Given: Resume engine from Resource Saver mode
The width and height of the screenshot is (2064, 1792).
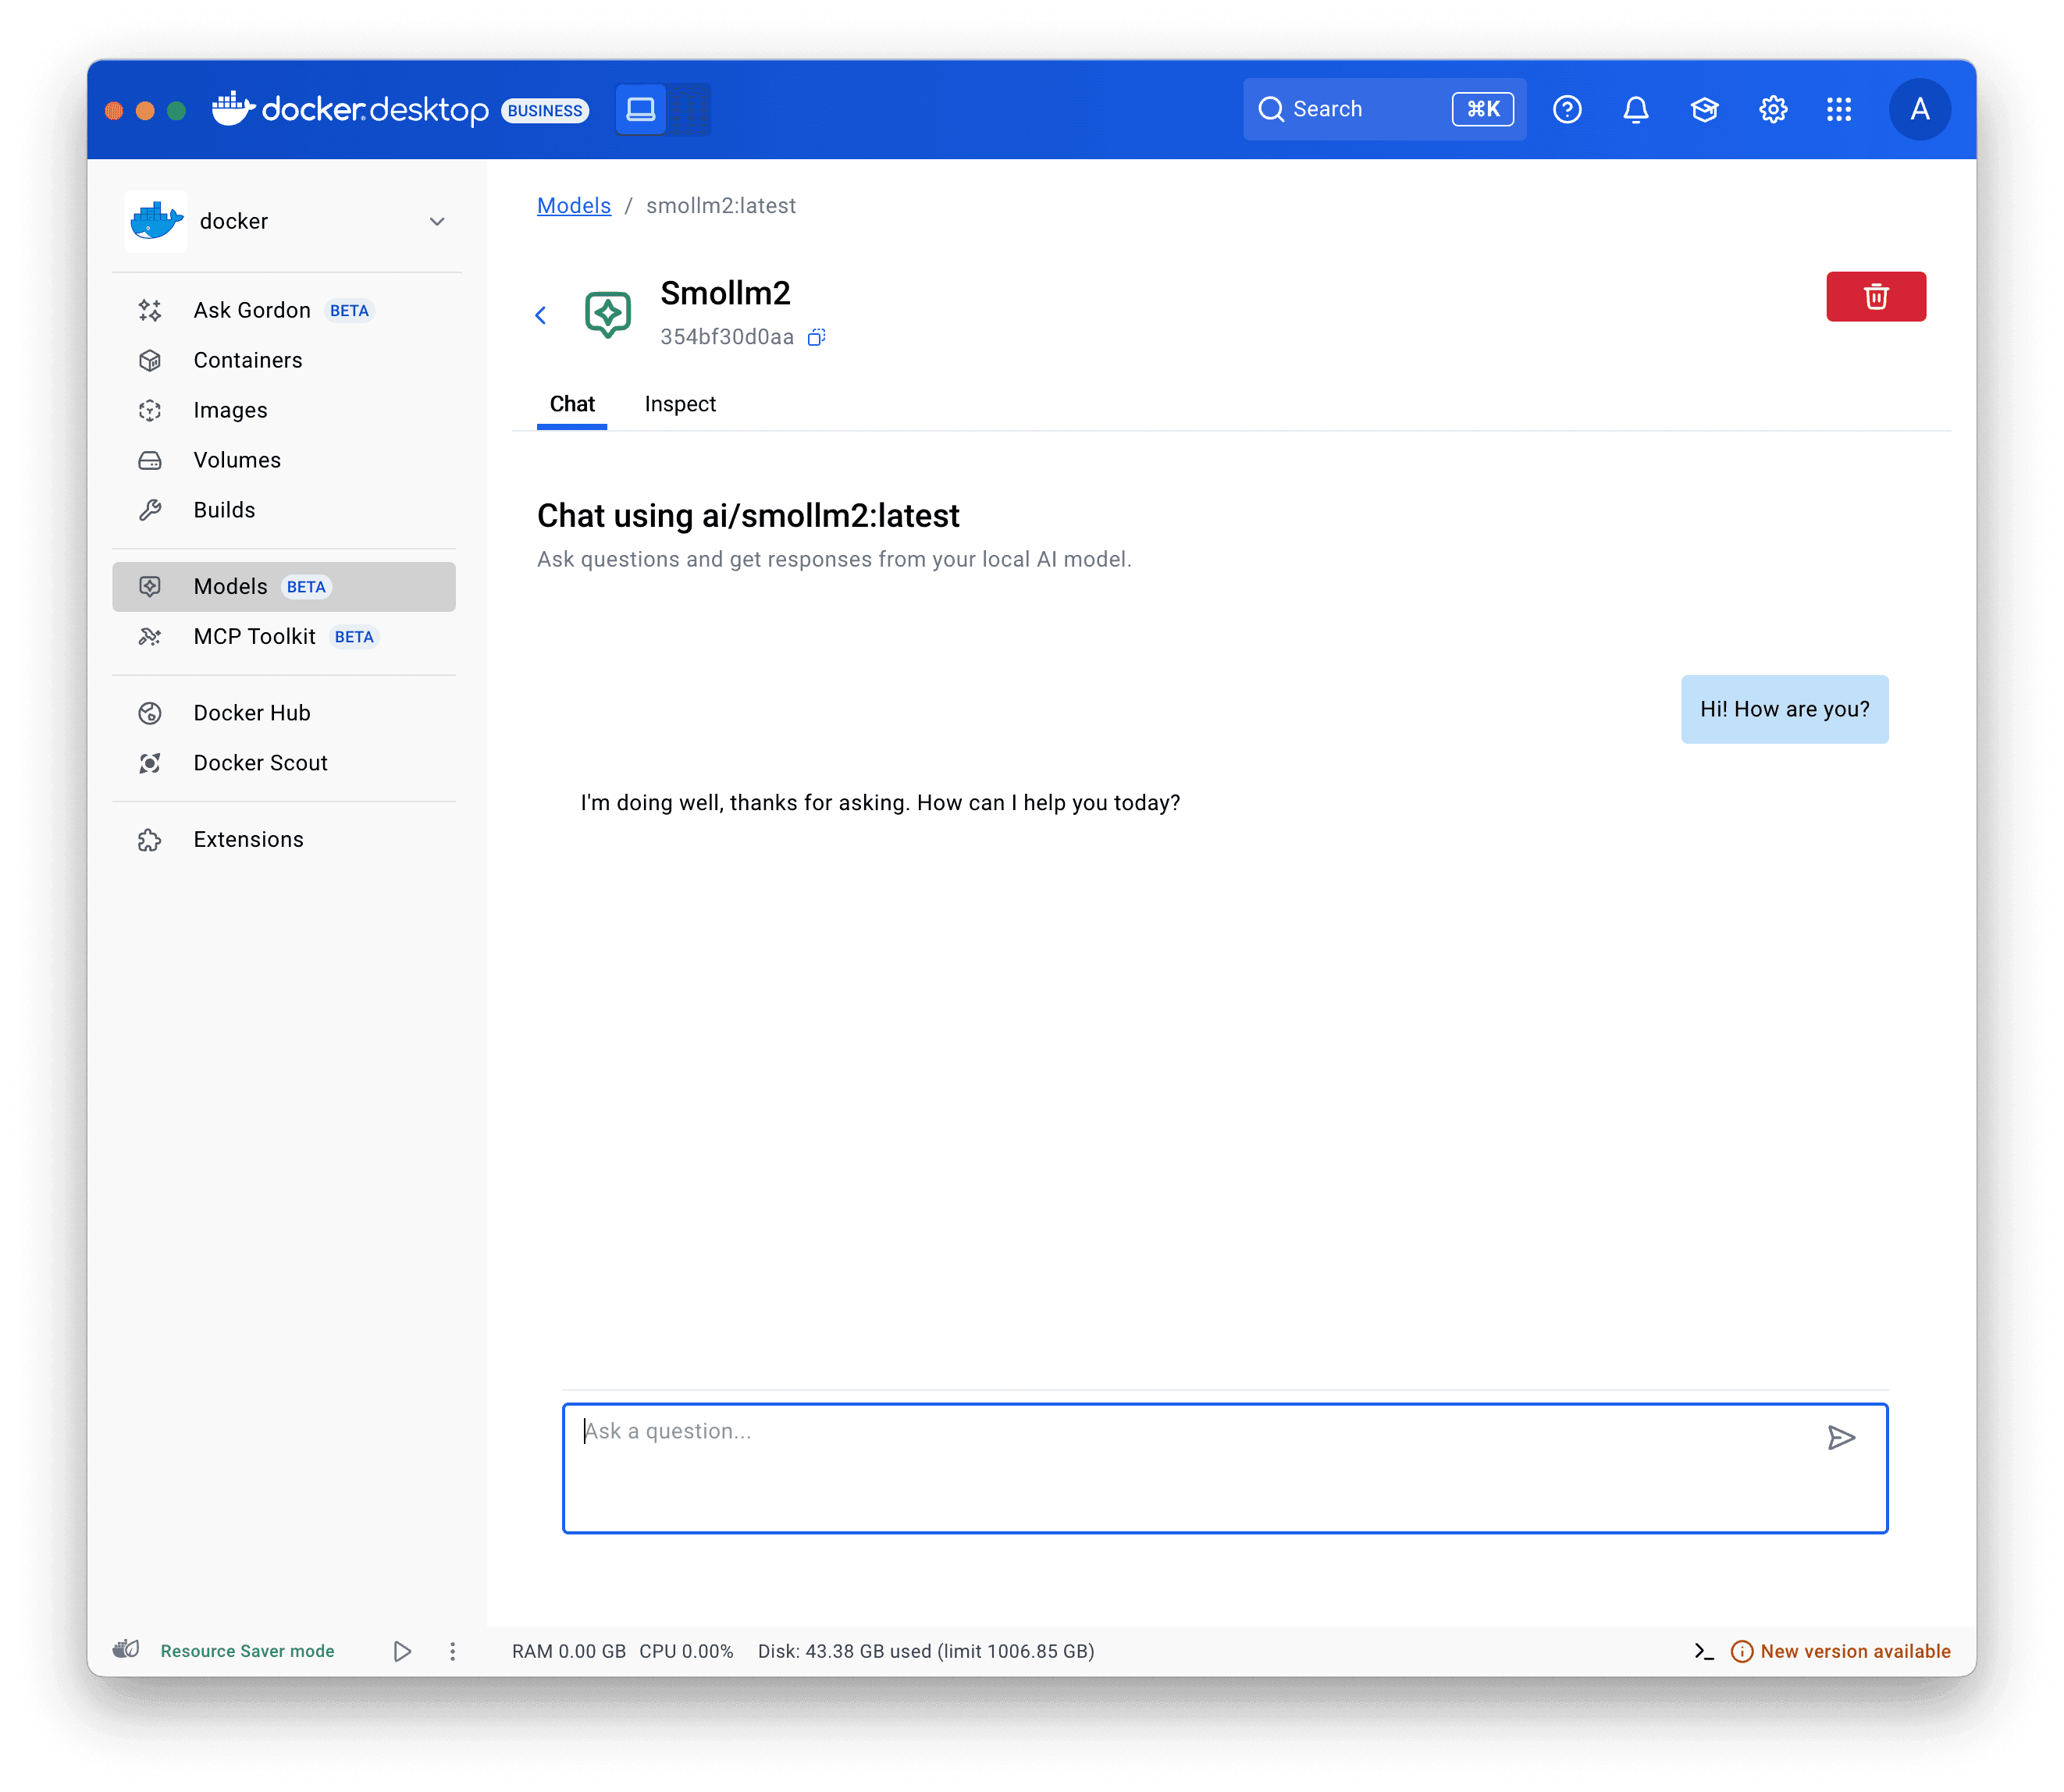Looking at the screenshot, I should 402,1651.
